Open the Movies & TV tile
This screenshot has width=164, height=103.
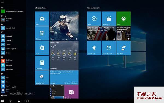tap(109, 19)
